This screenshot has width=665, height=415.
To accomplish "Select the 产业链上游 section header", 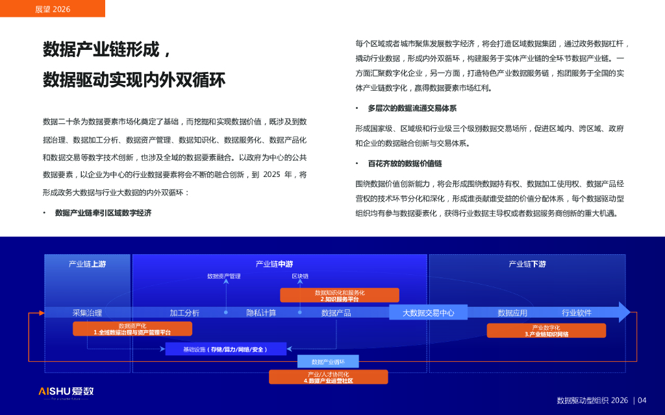I will (87, 264).
